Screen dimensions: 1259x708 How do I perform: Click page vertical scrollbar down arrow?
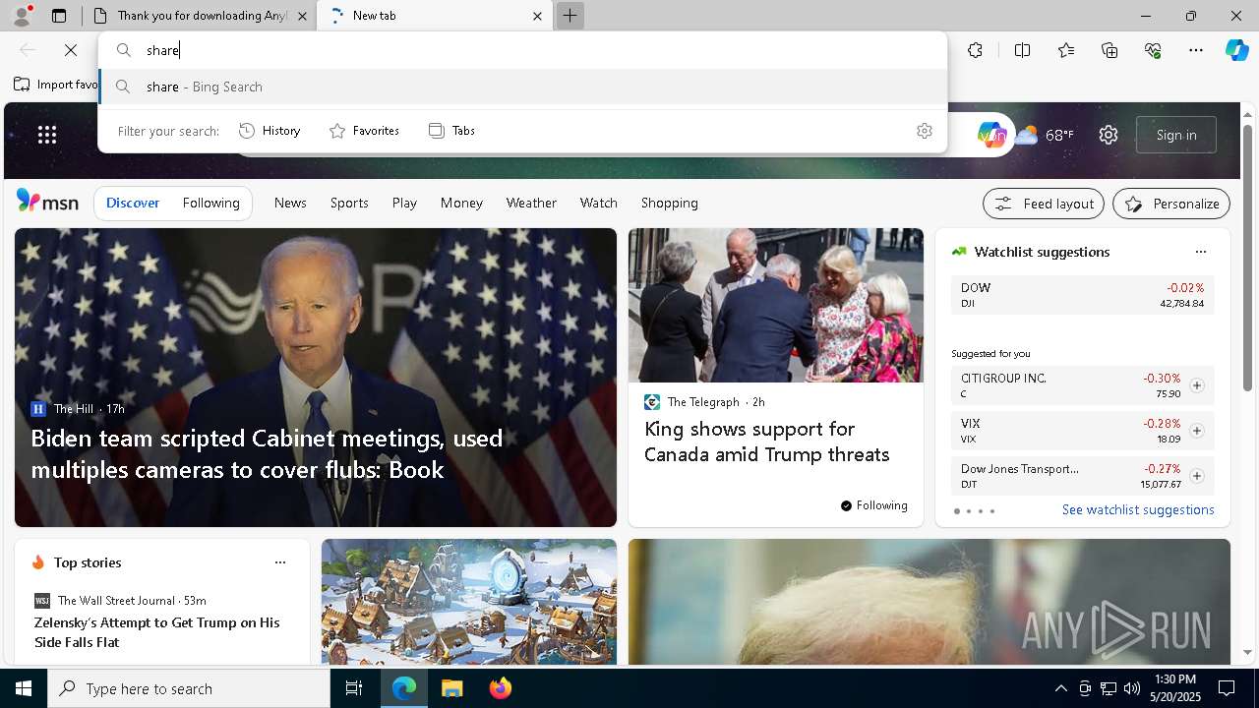click(1248, 652)
